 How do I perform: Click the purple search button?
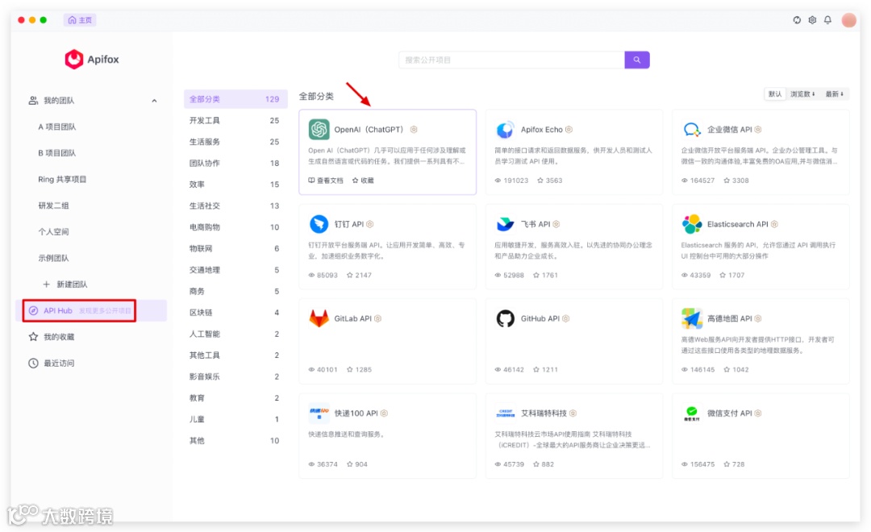tap(636, 60)
